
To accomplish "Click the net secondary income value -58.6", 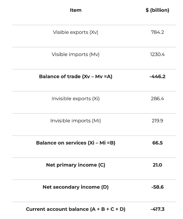I will click(157, 187).
